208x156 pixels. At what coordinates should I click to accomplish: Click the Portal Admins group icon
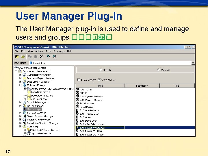tap(77, 103)
